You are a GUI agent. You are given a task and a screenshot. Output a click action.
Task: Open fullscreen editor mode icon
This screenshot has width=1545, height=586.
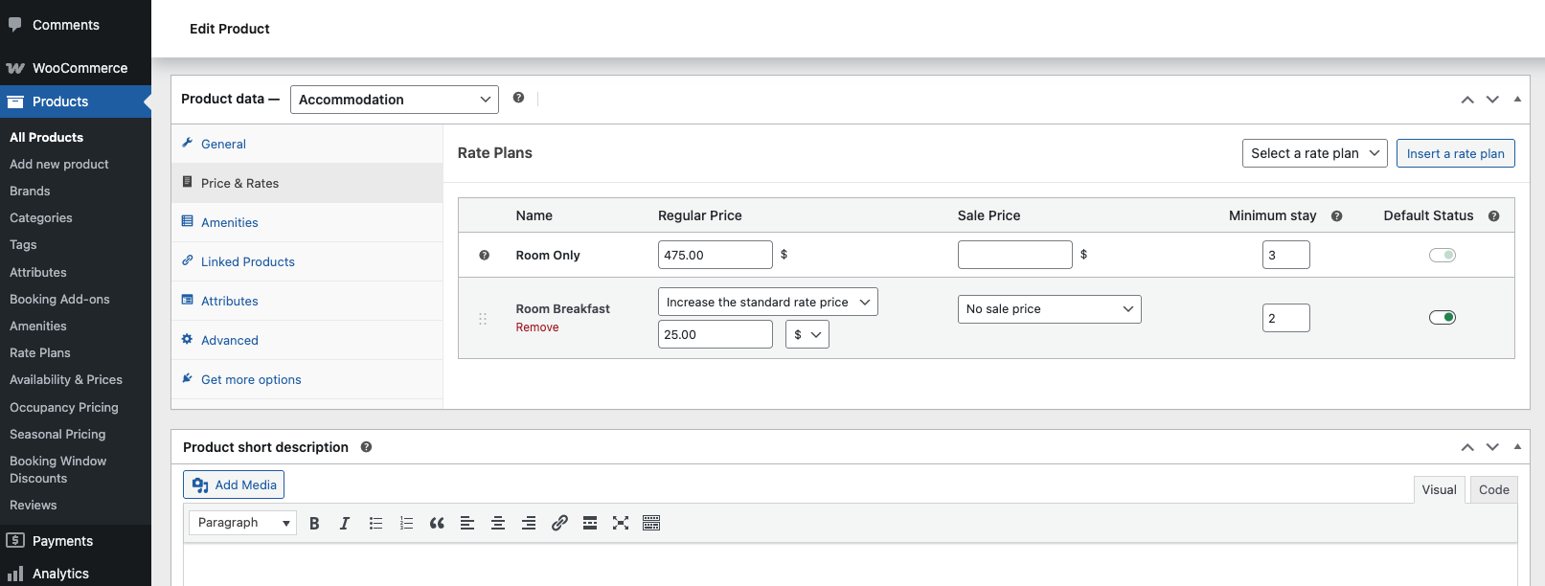[x=621, y=523]
